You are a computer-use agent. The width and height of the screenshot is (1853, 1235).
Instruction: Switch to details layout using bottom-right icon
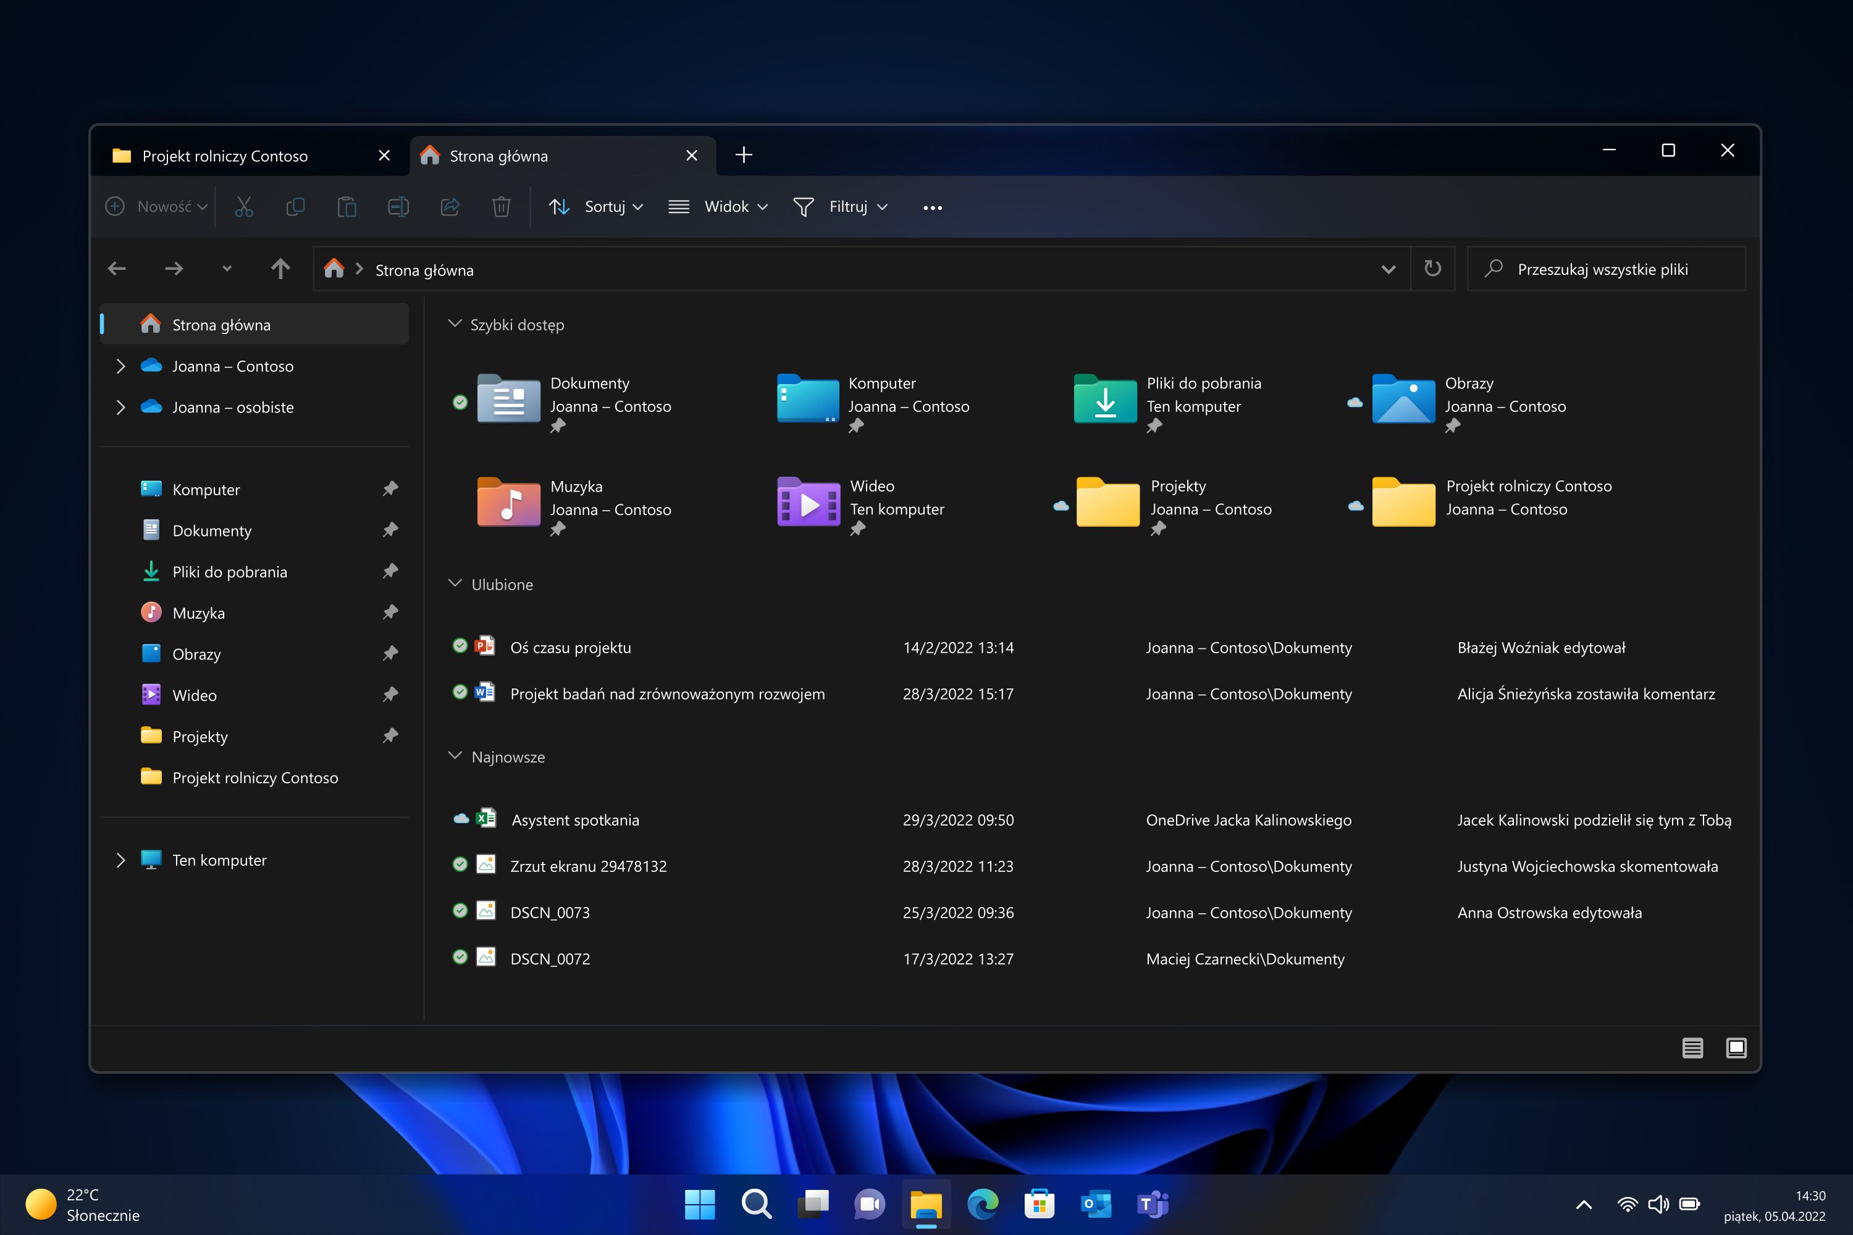[1692, 1047]
